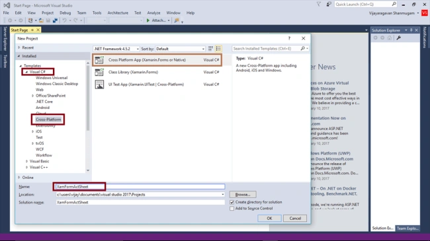
Task: Expand the Online templates section
Action: pos(19,178)
